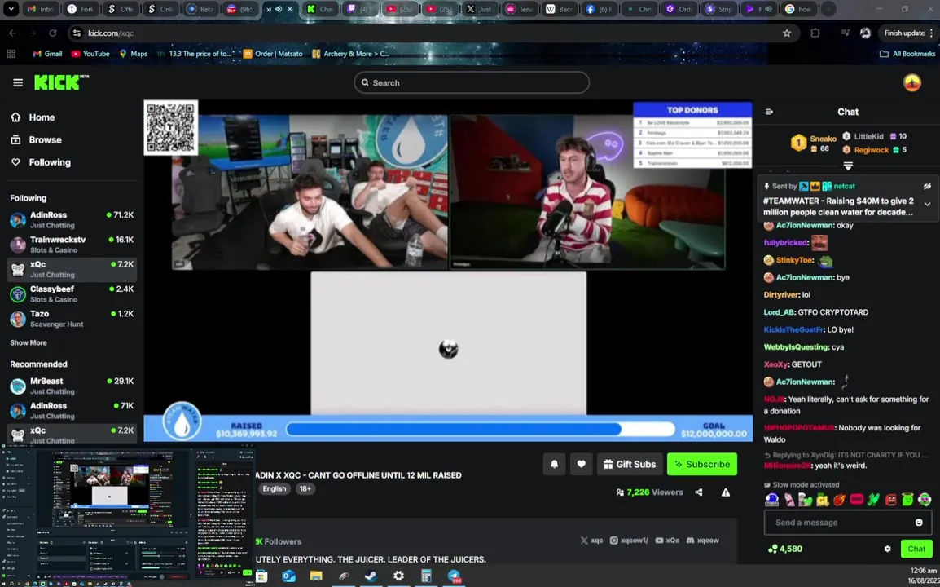This screenshot has width=940, height=587.
Task: Switch to the X (Just) browser tab
Action: 481,9
